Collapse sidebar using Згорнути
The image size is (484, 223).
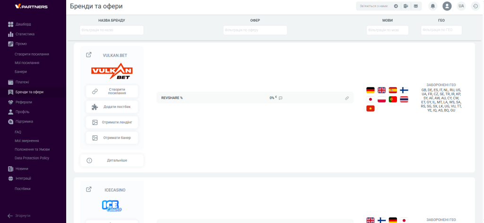point(19,215)
